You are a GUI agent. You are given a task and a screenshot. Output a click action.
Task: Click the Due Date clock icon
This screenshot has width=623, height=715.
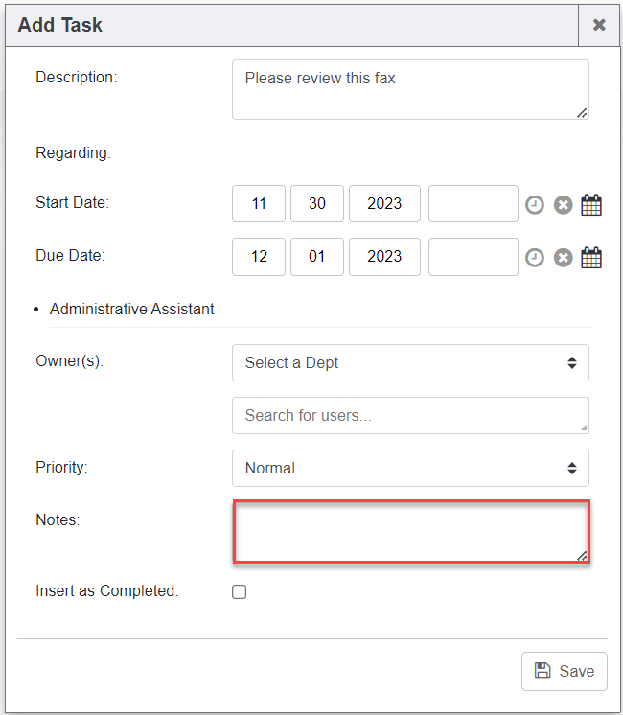coord(535,257)
